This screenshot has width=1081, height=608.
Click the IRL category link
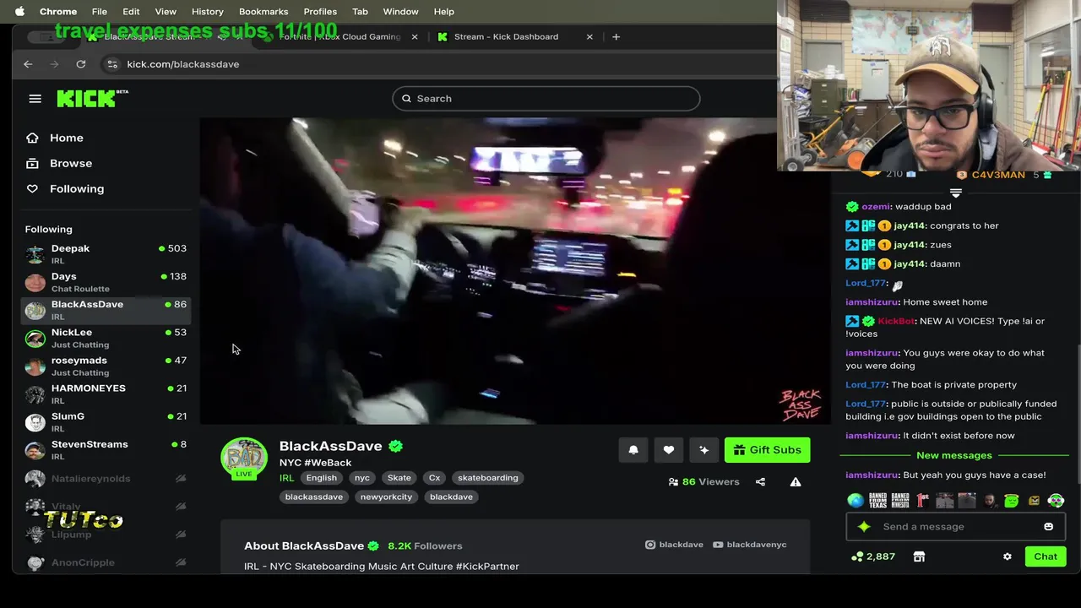click(x=286, y=478)
